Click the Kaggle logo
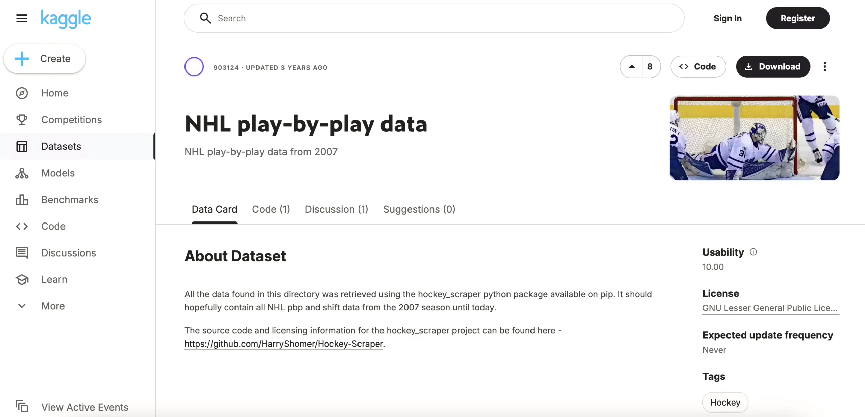 tap(66, 19)
